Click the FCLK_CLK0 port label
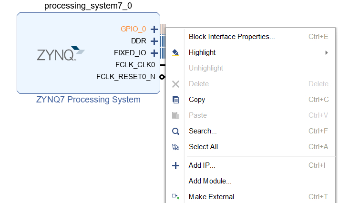The image size is (339, 203). tap(135, 65)
